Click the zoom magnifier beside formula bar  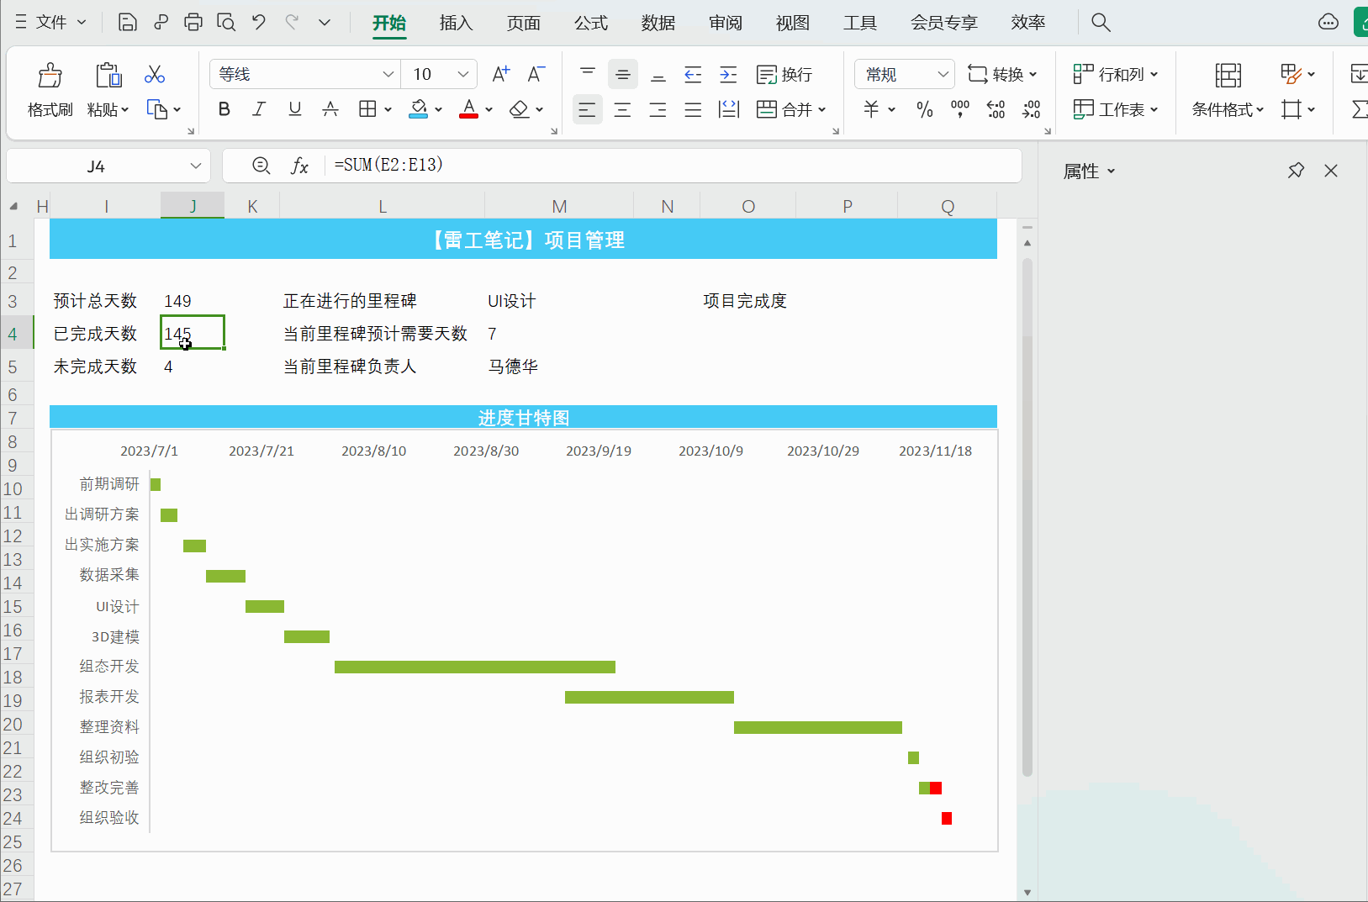coord(261,166)
